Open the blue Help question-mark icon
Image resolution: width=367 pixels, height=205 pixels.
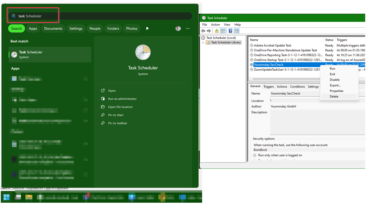[x=230, y=31]
